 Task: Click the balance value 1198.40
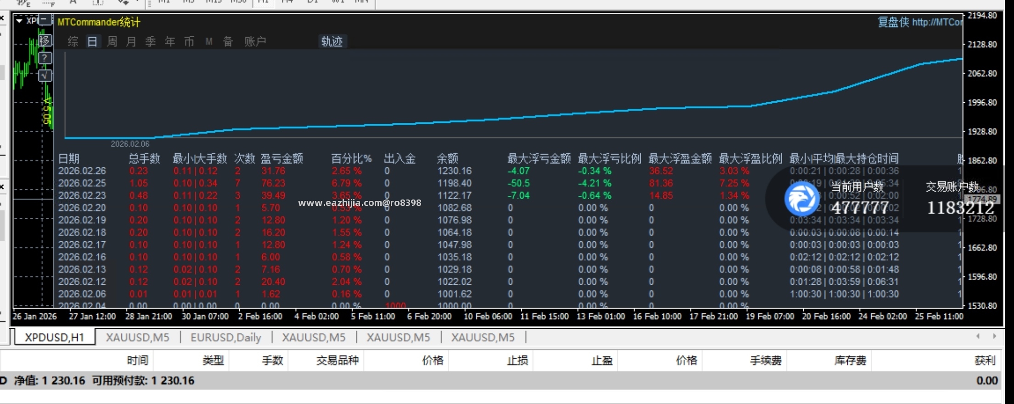click(x=455, y=183)
